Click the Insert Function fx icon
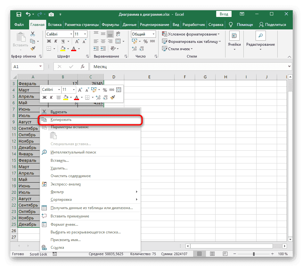Image resolution: width=303 pixels, height=267 pixels. [83, 67]
